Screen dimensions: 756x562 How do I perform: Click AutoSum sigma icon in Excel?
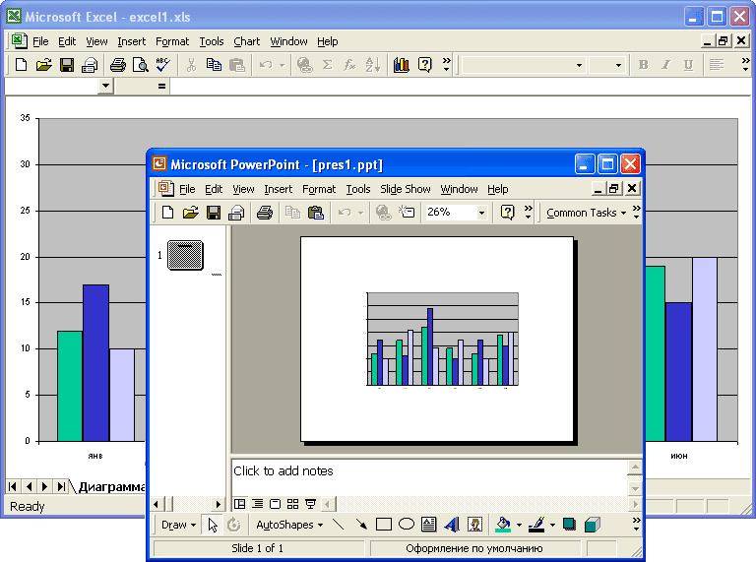[328, 65]
